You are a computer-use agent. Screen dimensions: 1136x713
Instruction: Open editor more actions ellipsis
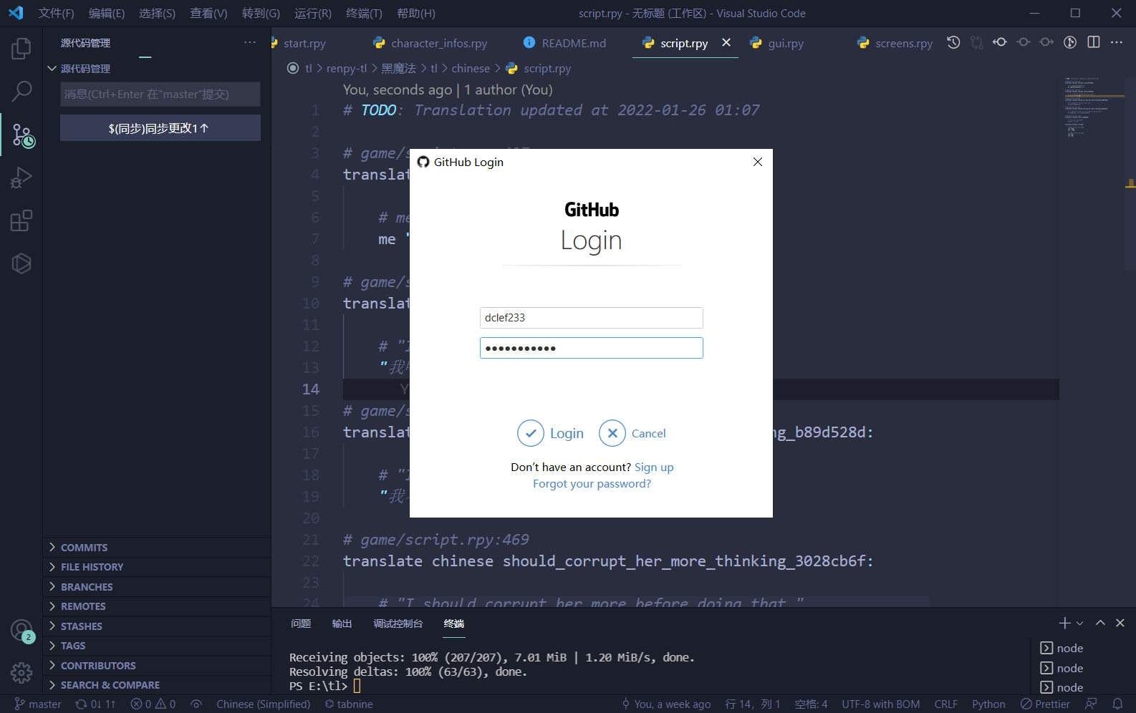point(1117,42)
